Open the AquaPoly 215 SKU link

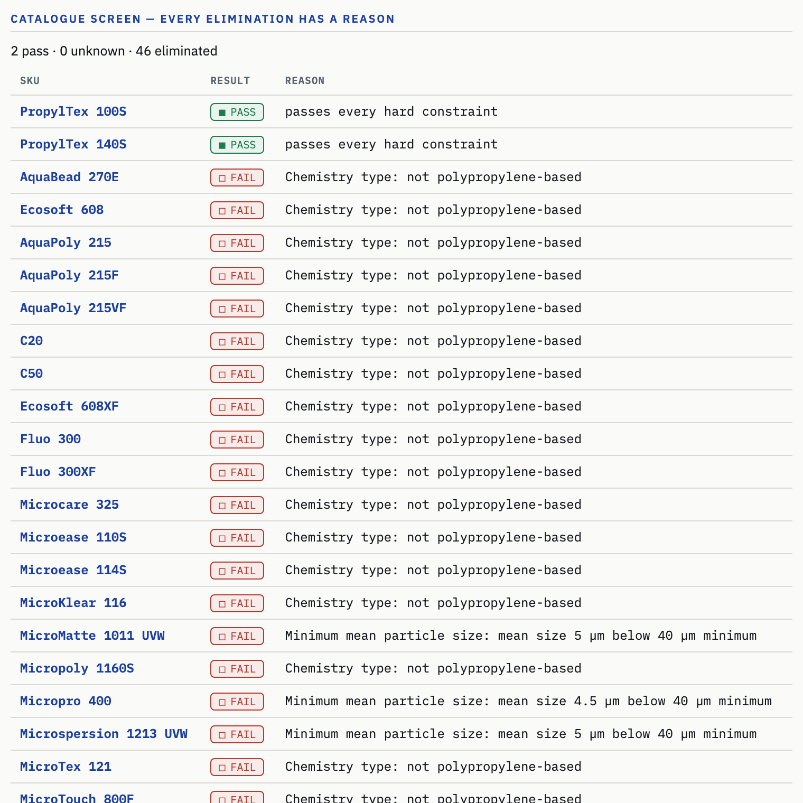tap(66, 242)
